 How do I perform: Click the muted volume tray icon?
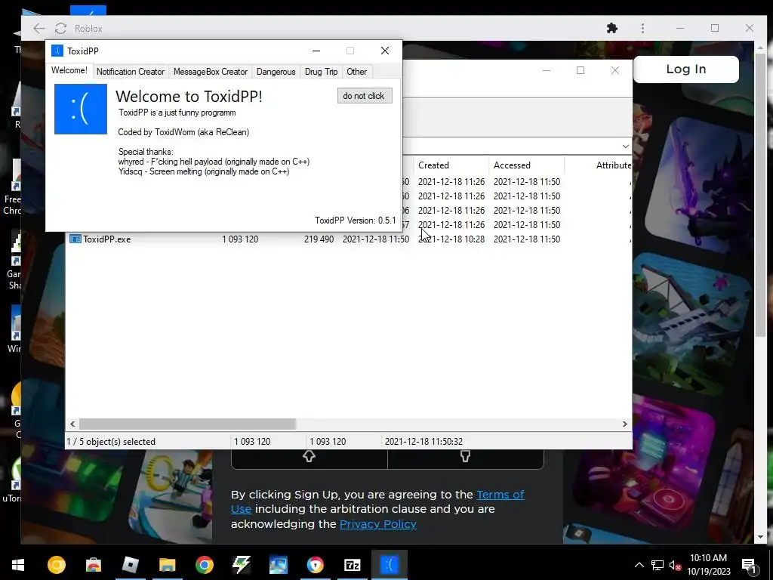pos(675,565)
